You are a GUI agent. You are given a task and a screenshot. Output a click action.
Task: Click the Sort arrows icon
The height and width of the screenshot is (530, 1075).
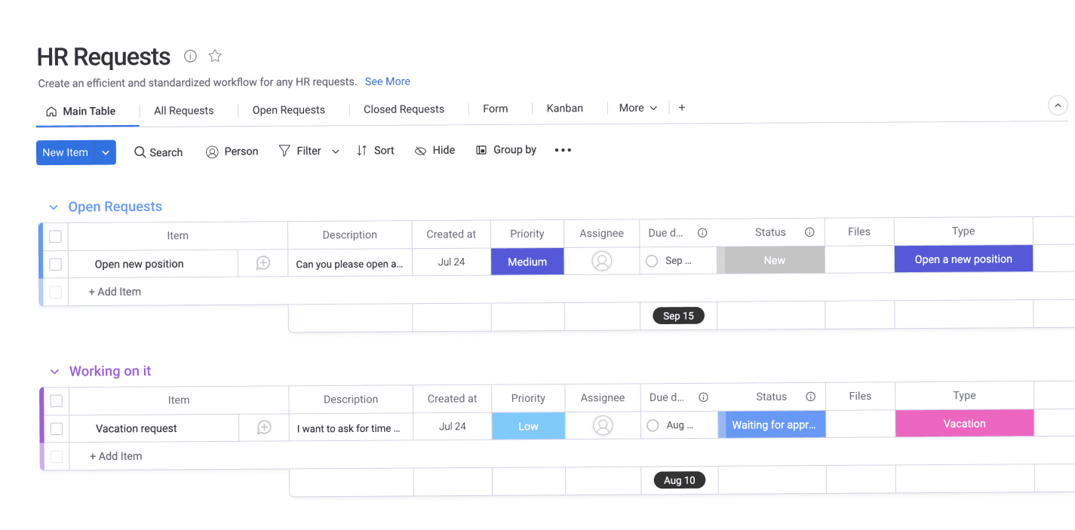click(x=362, y=150)
